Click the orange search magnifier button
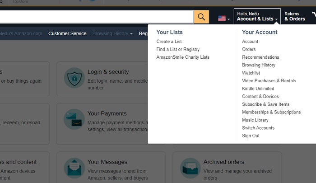 pyautogui.click(x=201, y=17)
